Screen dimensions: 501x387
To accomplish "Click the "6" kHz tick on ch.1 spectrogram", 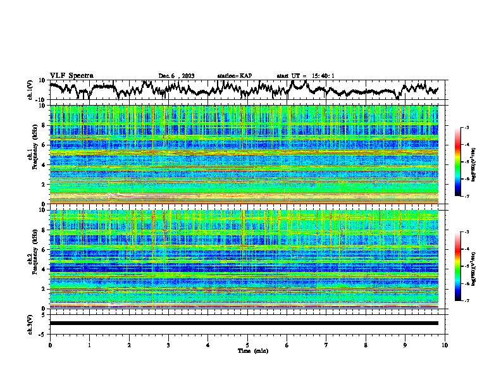I will 44,145.
